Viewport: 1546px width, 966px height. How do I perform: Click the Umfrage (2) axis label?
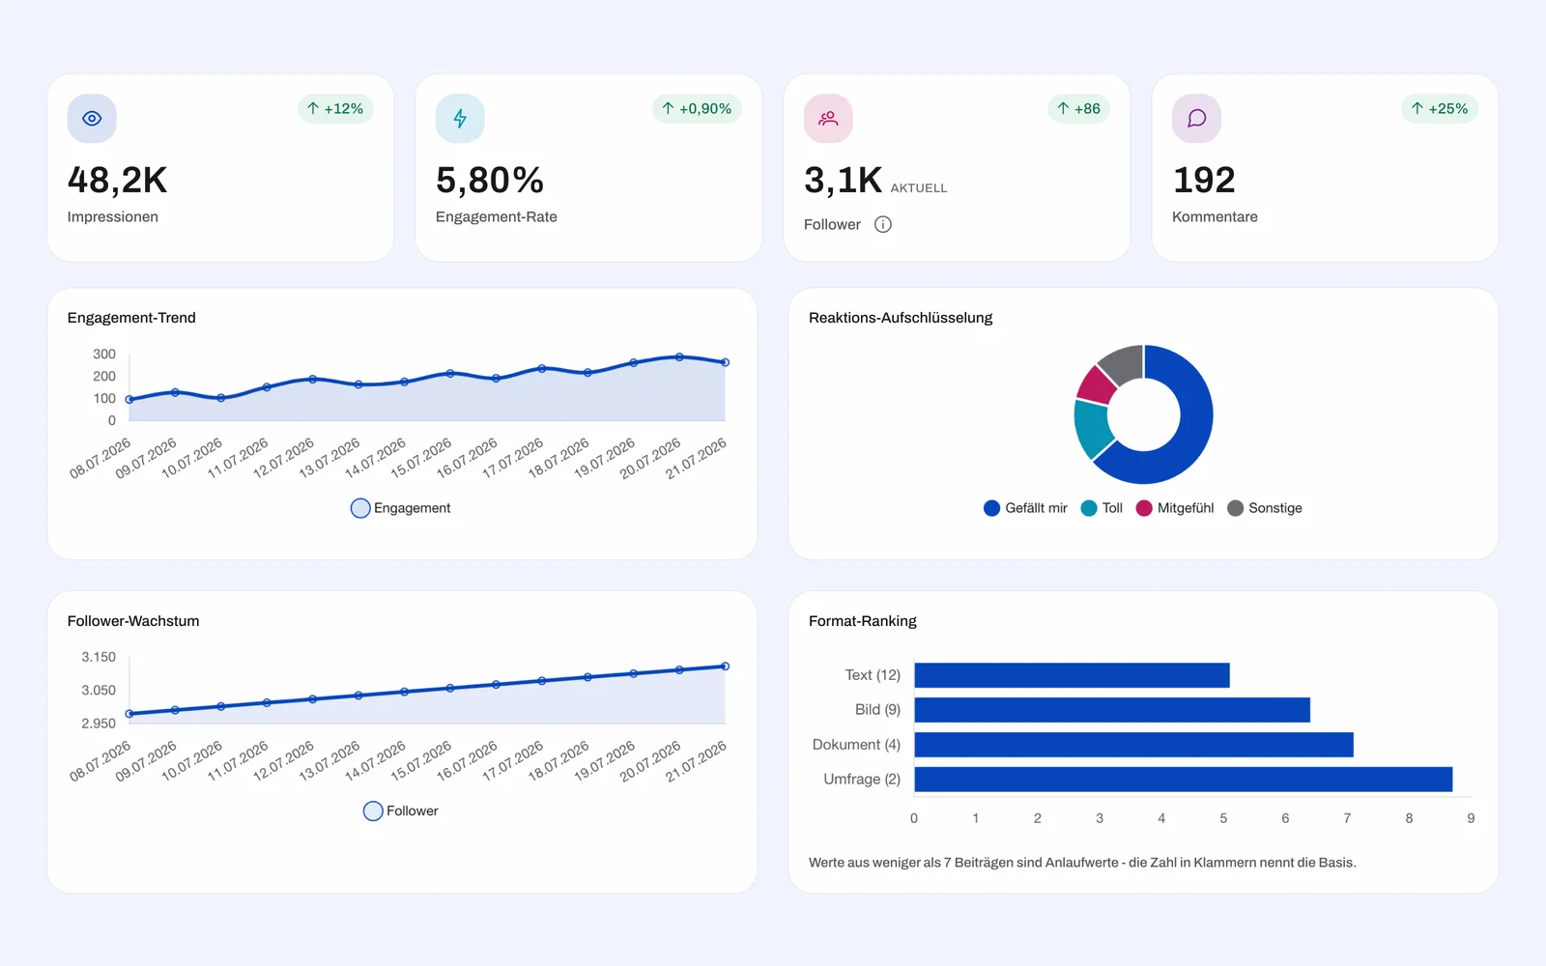(862, 780)
